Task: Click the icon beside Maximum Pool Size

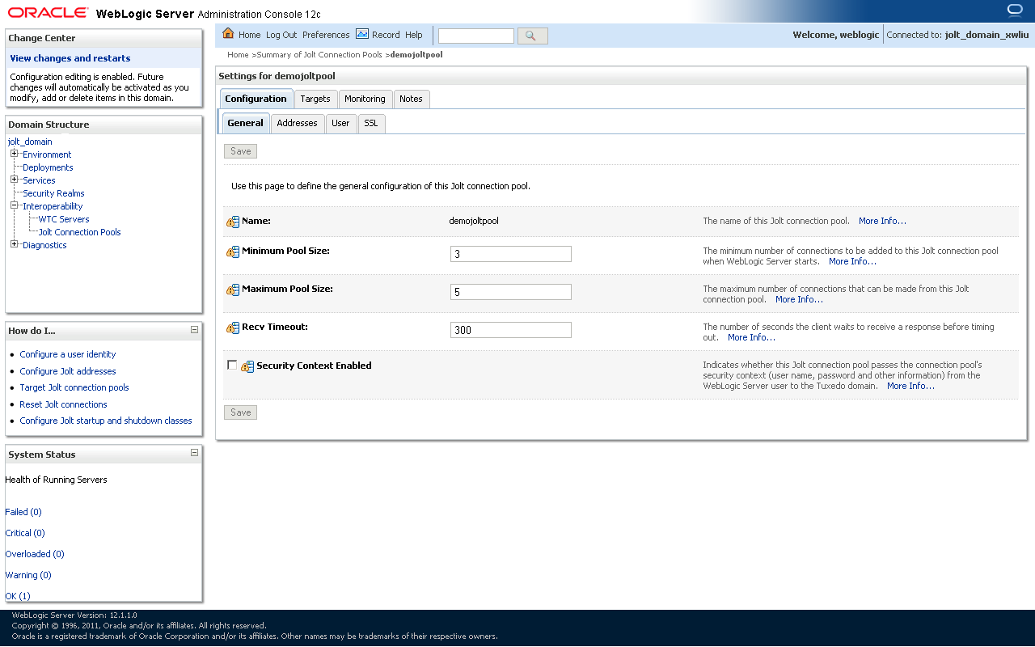Action: pyautogui.click(x=233, y=290)
